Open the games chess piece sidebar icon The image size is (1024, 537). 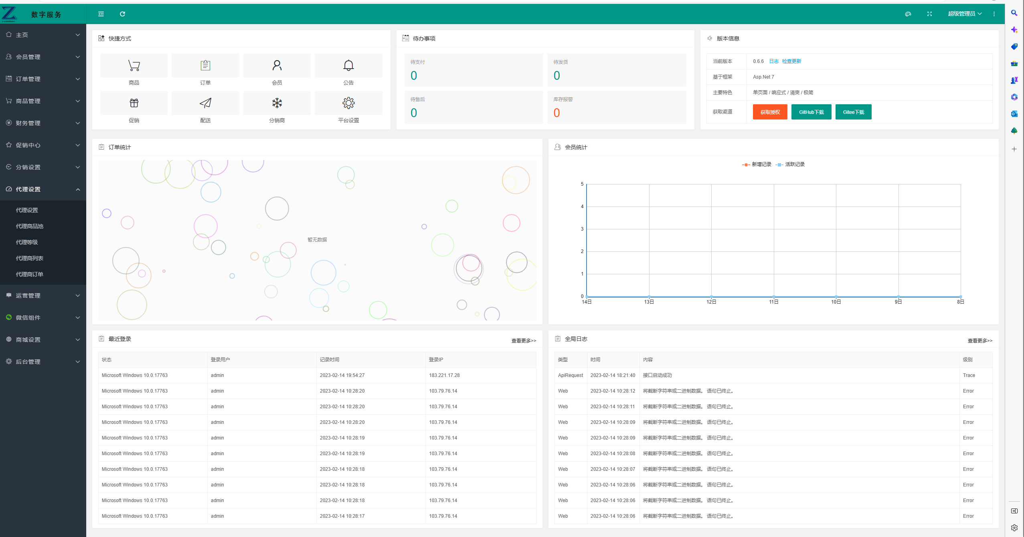coord(1014,80)
